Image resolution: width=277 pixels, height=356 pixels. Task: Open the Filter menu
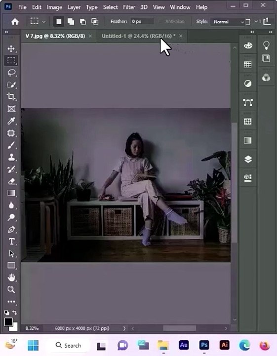(129, 7)
